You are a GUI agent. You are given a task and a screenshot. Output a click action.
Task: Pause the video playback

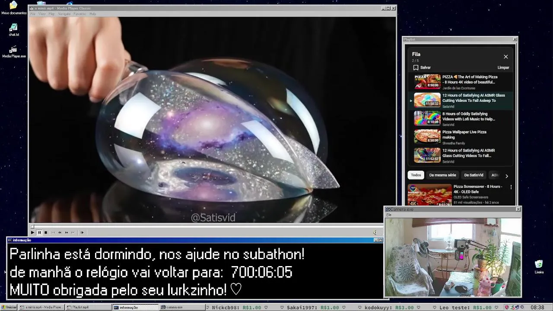[x=39, y=232]
